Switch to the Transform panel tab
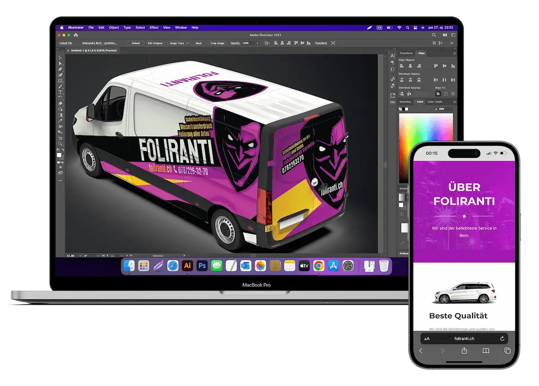 click(406, 53)
